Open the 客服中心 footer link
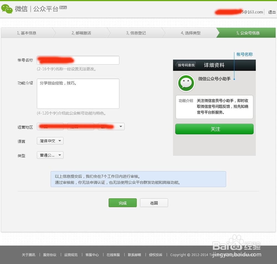The height and width of the screenshot is (264, 277). point(92,255)
